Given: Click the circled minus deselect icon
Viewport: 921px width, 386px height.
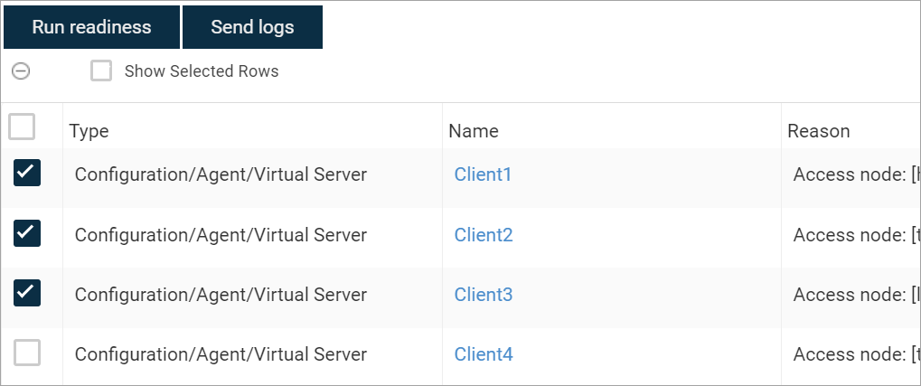Looking at the screenshot, I should pos(21,71).
